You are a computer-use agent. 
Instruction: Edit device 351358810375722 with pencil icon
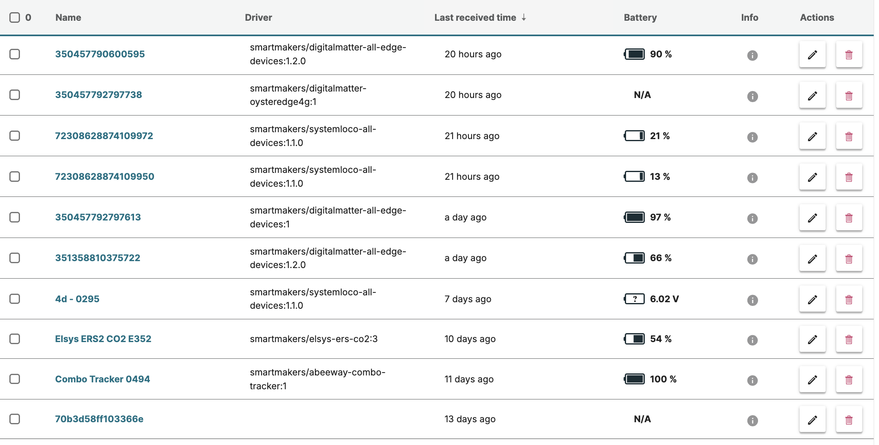[x=812, y=259]
